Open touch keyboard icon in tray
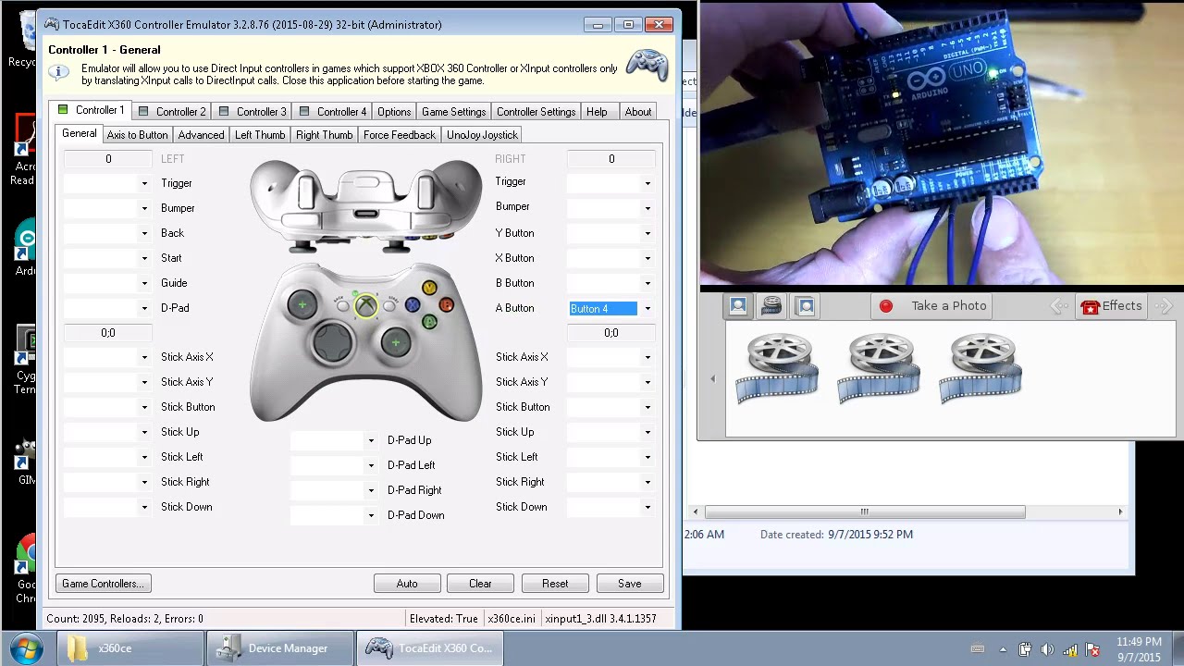This screenshot has height=666, width=1184. pos(978,649)
